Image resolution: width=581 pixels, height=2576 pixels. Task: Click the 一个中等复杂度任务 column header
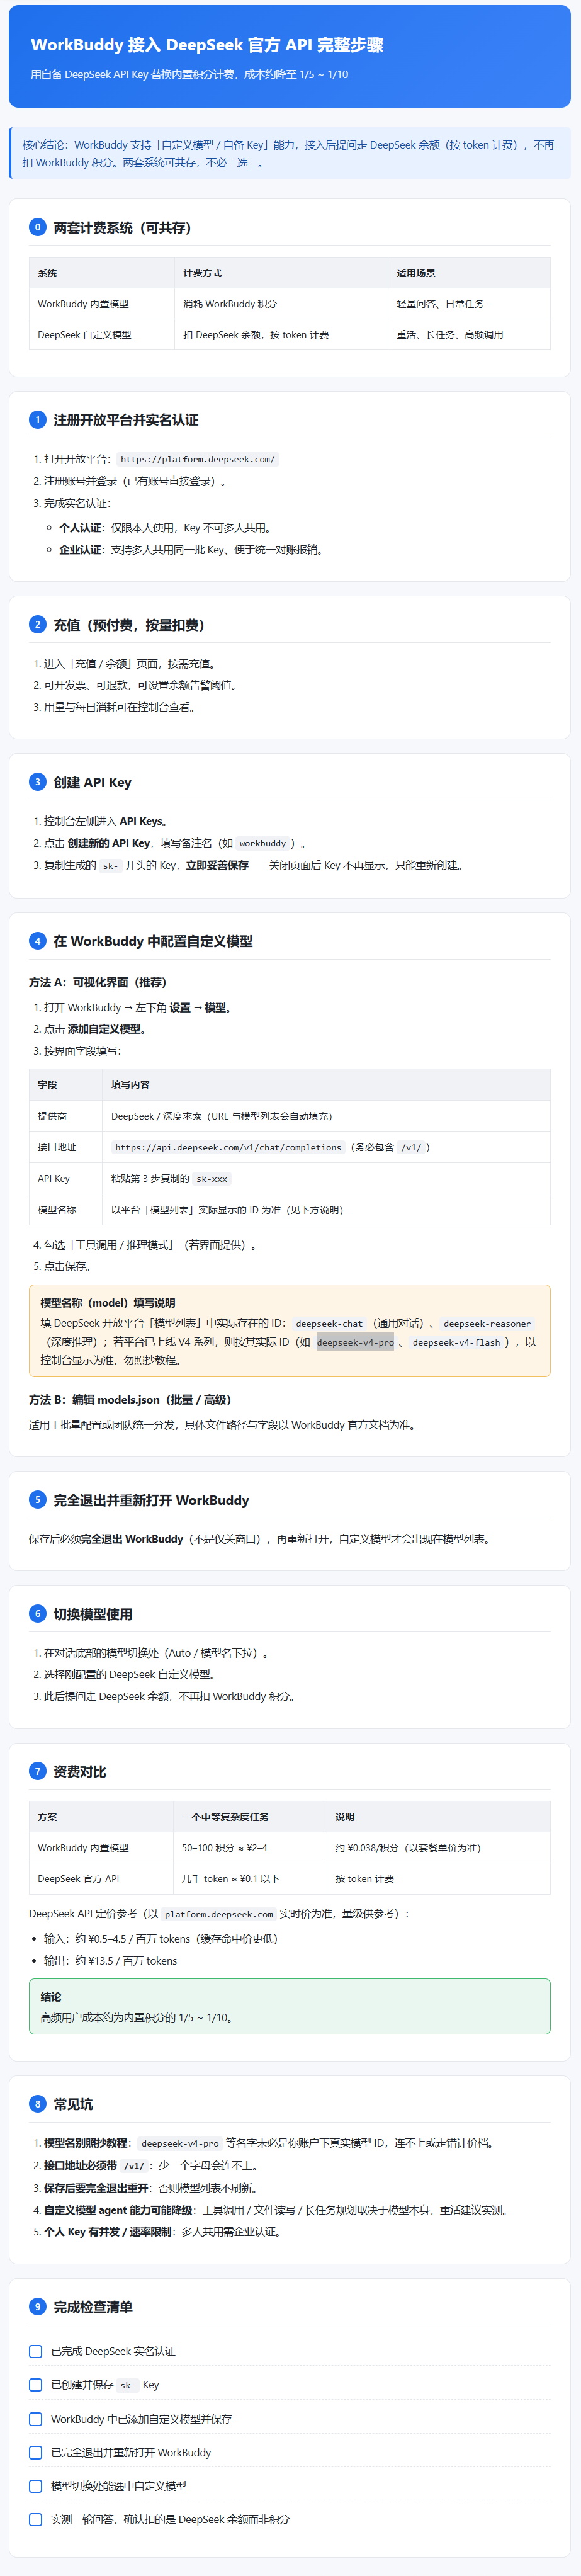pyautogui.click(x=250, y=1816)
